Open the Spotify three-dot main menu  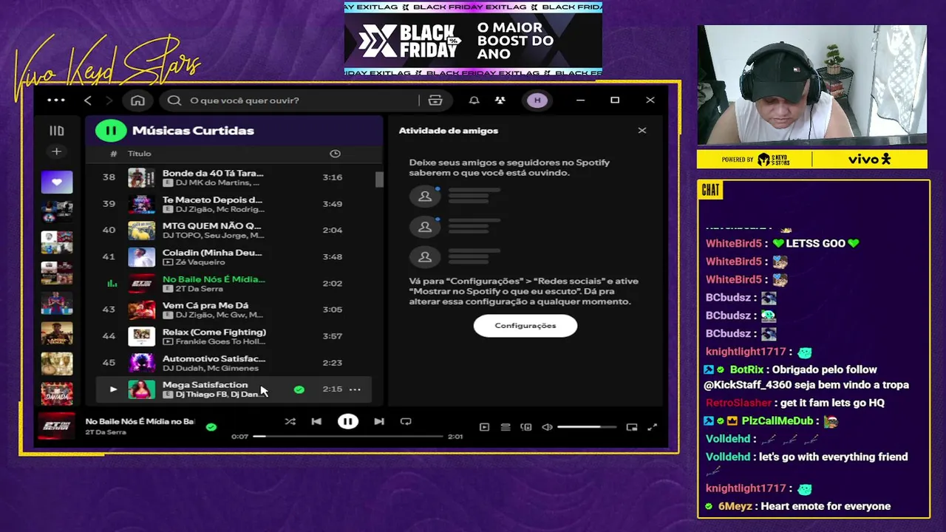pos(56,100)
